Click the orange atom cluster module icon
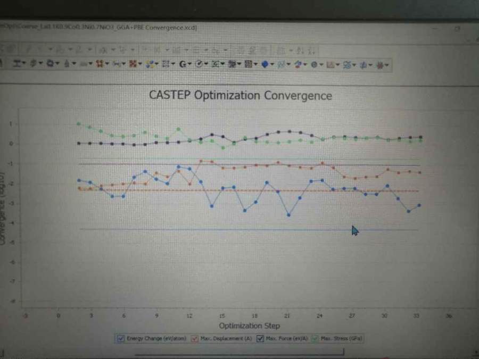Viewport: 479px width, 359px height. (x=100, y=63)
